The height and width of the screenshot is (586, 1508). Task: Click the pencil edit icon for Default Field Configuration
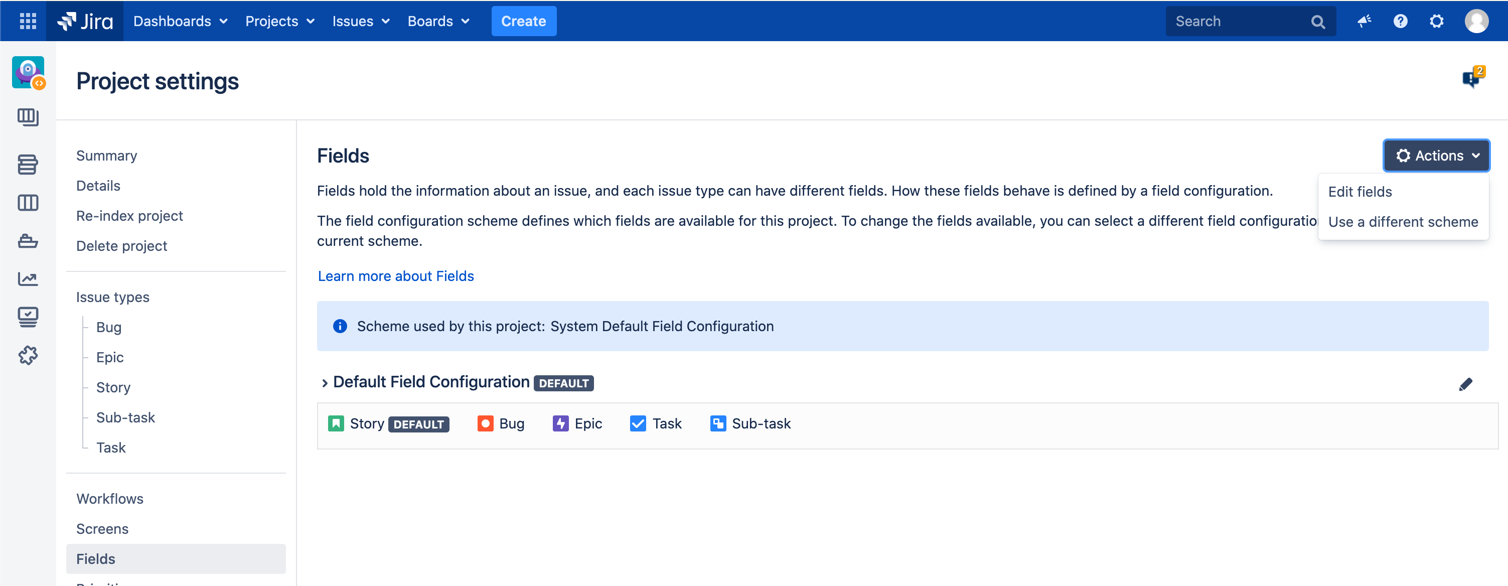pos(1465,384)
